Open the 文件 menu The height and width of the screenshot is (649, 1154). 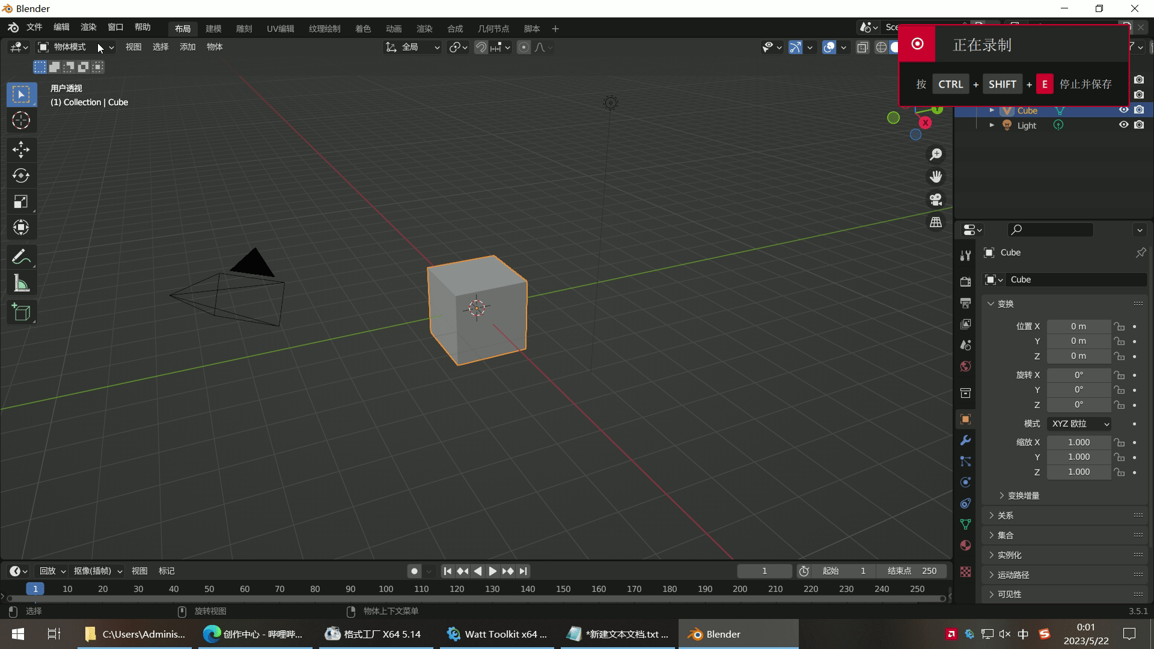click(34, 27)
